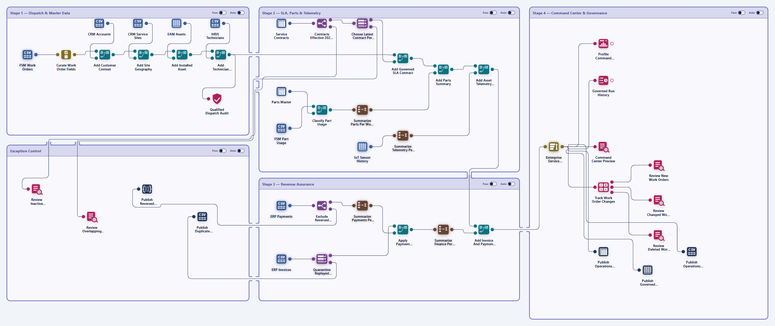Click the Add Asset Telemetry node

click(x=484, y=70)
